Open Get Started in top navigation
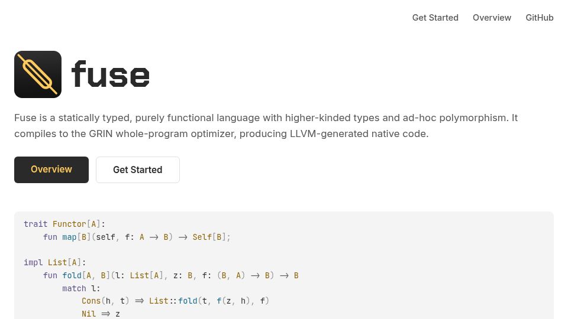The width and height of the screenshot is (568, 319). (435, 18)
